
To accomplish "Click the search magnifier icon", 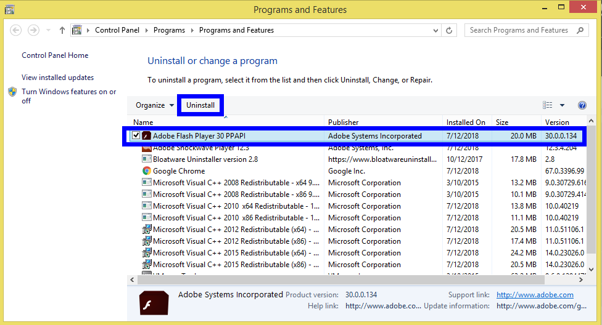I will pyautogui.click(x=580, y=30).
